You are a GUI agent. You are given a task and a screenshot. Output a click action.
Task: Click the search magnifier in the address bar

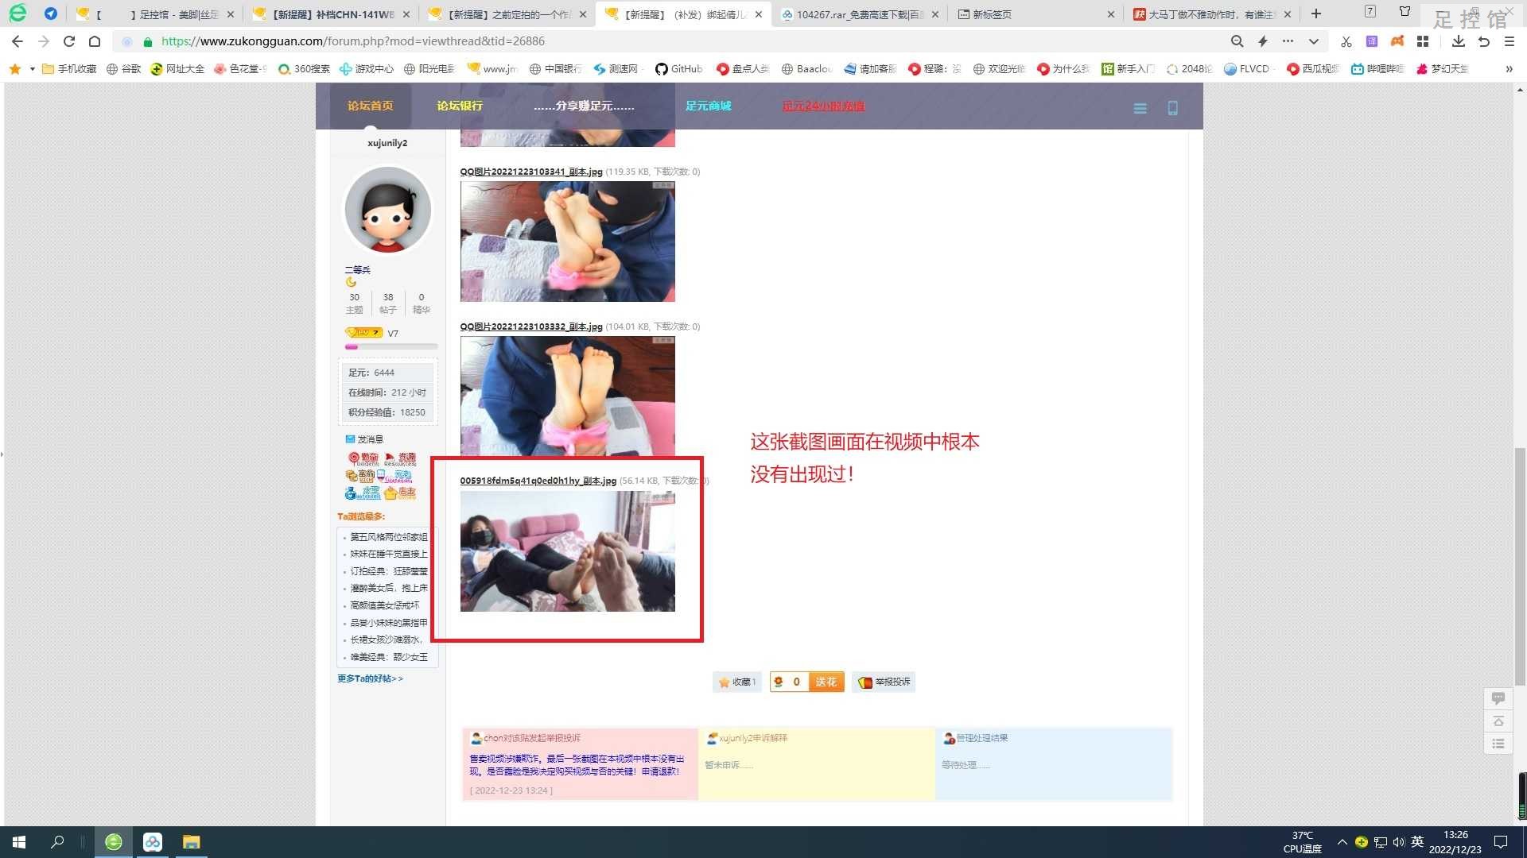(1237, 41)
